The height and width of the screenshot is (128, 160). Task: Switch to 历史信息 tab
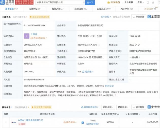point(150,9)
